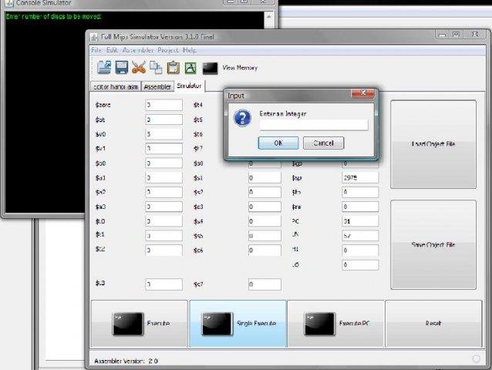The width and height of the screenshot is (492, 370).
Task: Click the Paste clipboard icon
Action: (173, 67)
